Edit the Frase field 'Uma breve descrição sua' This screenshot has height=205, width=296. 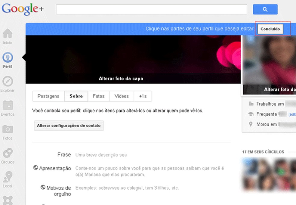[x=101, y=155]
